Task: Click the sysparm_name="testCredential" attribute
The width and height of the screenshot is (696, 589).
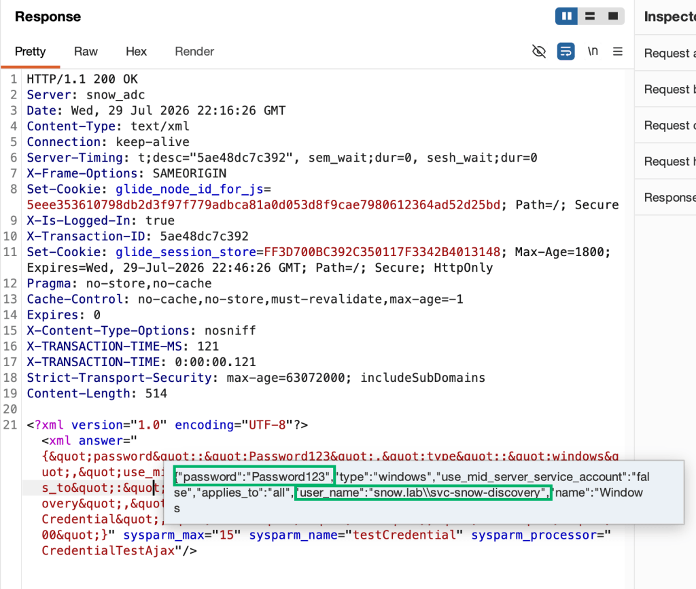Action: (x=356, y=535)
